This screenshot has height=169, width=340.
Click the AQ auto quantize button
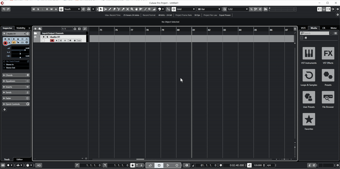(39, 166)
